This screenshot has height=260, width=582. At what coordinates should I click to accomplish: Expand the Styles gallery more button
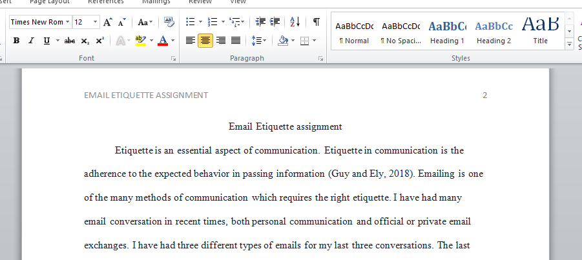[569, 45]
